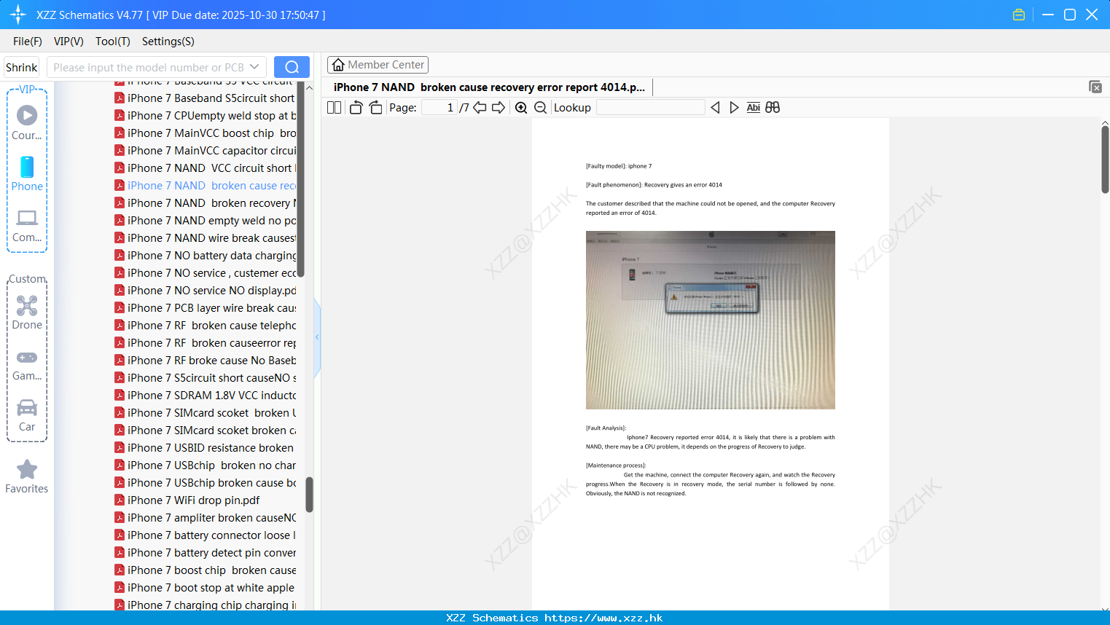Go to next page arrow
The image size is (1110, 625).
pyautogui.click(x=499, y=108)
